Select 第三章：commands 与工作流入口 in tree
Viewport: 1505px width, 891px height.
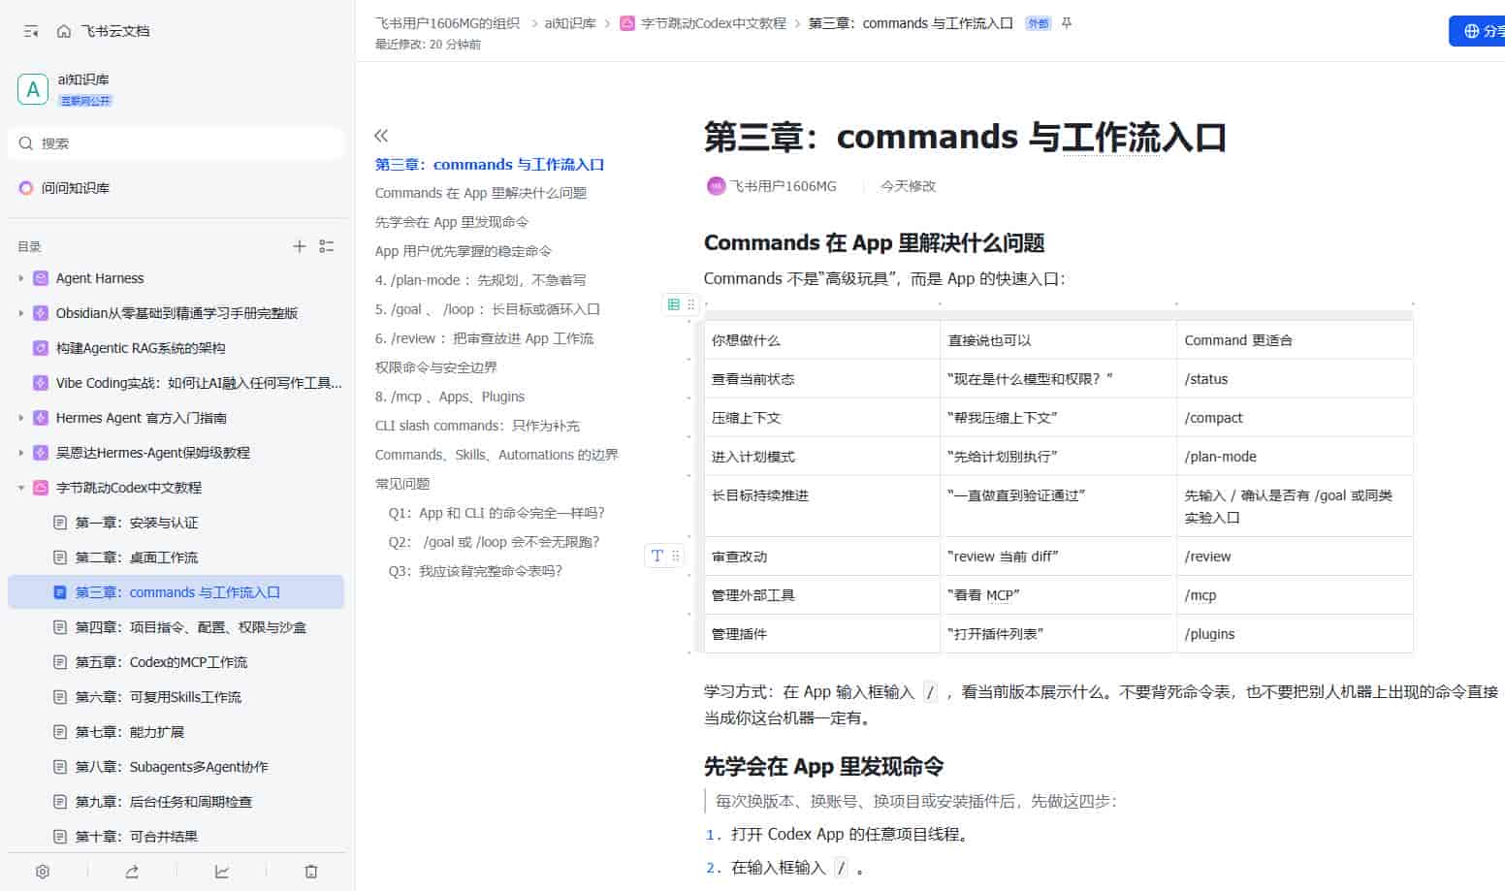click(176, 592)
